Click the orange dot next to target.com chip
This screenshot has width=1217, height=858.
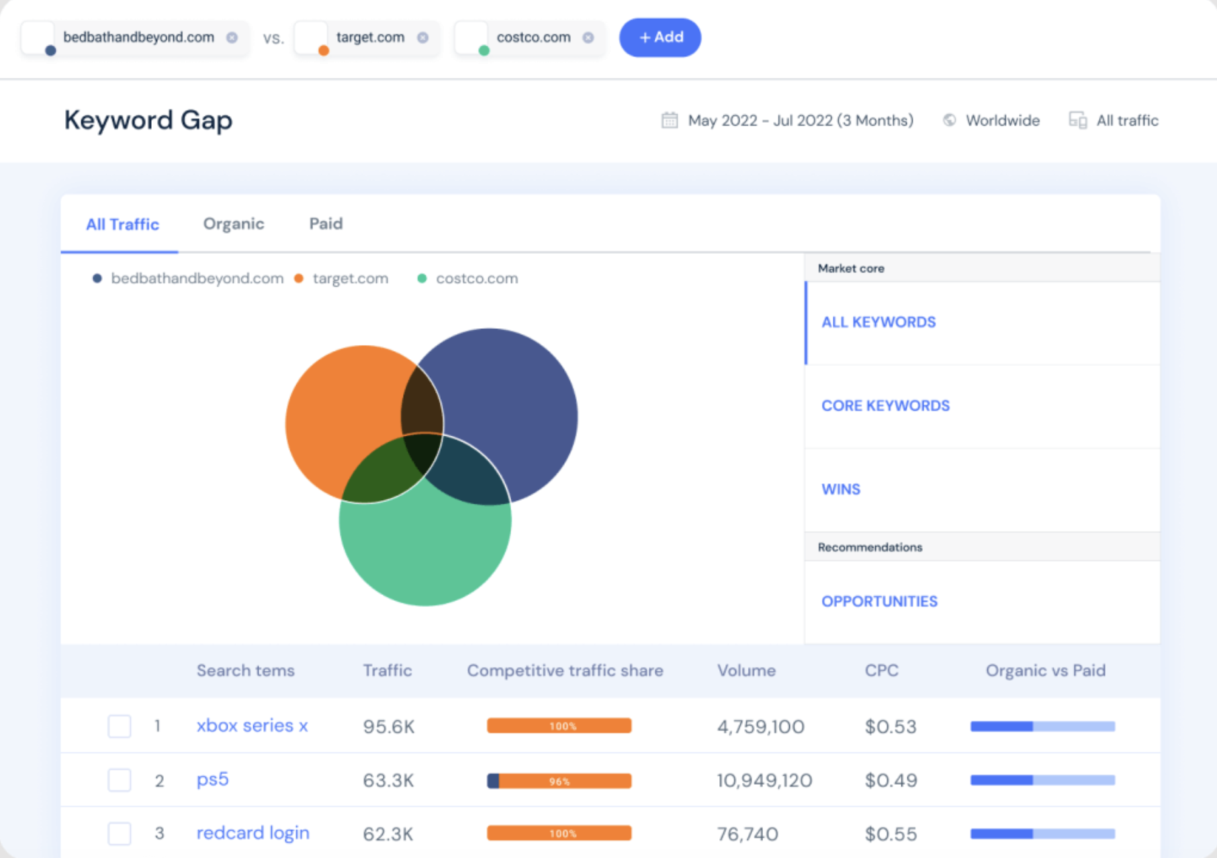(x=323, y=49)
